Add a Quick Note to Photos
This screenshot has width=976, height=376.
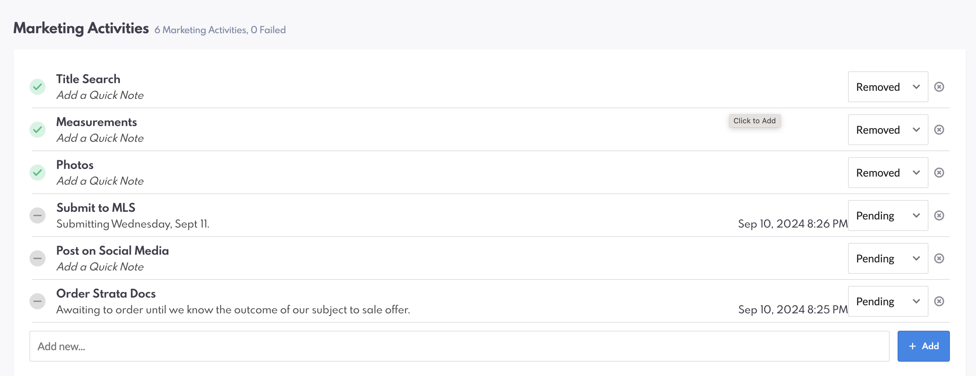coord(100,181)
